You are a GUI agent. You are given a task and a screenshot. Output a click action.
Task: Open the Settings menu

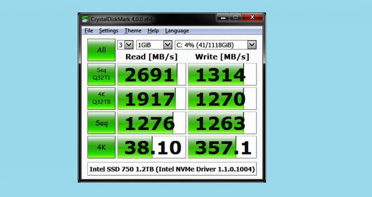pyautogui.click(x=108, y=31)
